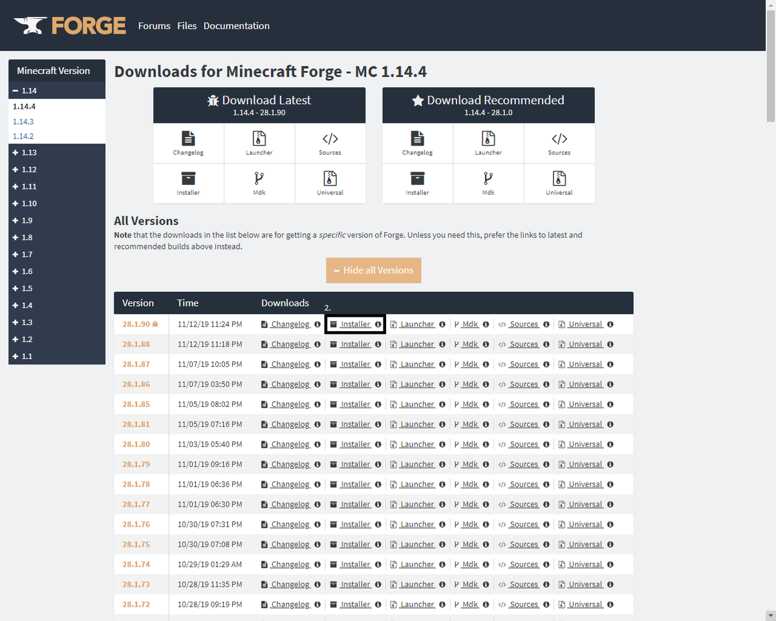Click timestamp 11/05/19 08:02 PM

pyautogui.click(x=210, y=405)
